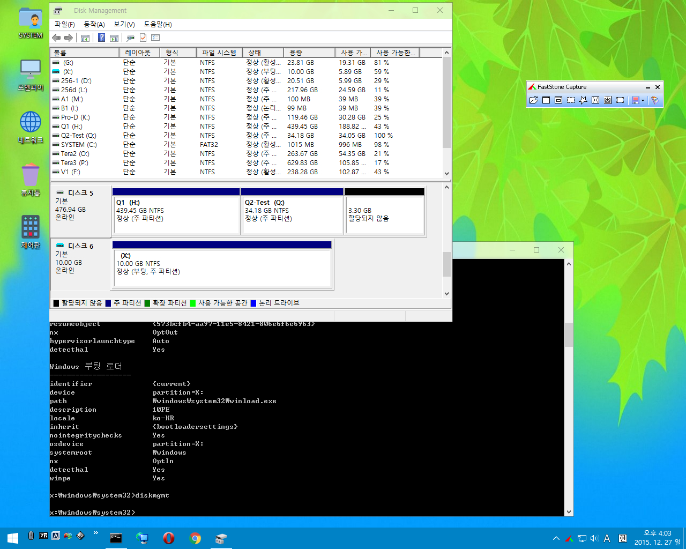Open the network globe desktop icon
Screen dimensions: 686x549
tap(31, 128)
